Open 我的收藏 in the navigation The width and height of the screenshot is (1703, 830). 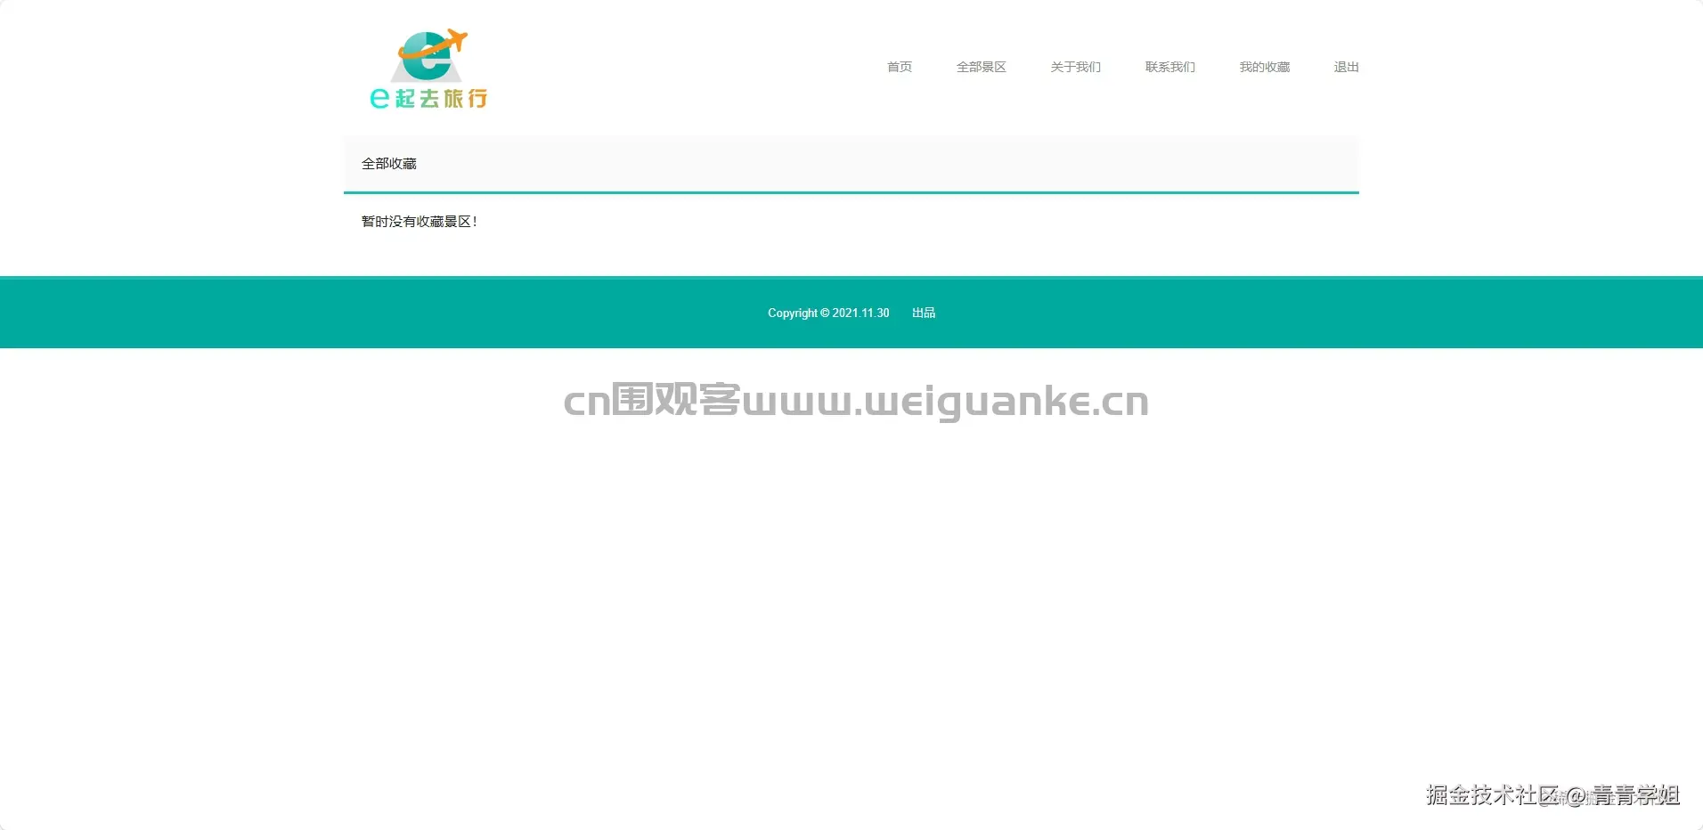pos(1265,67)
